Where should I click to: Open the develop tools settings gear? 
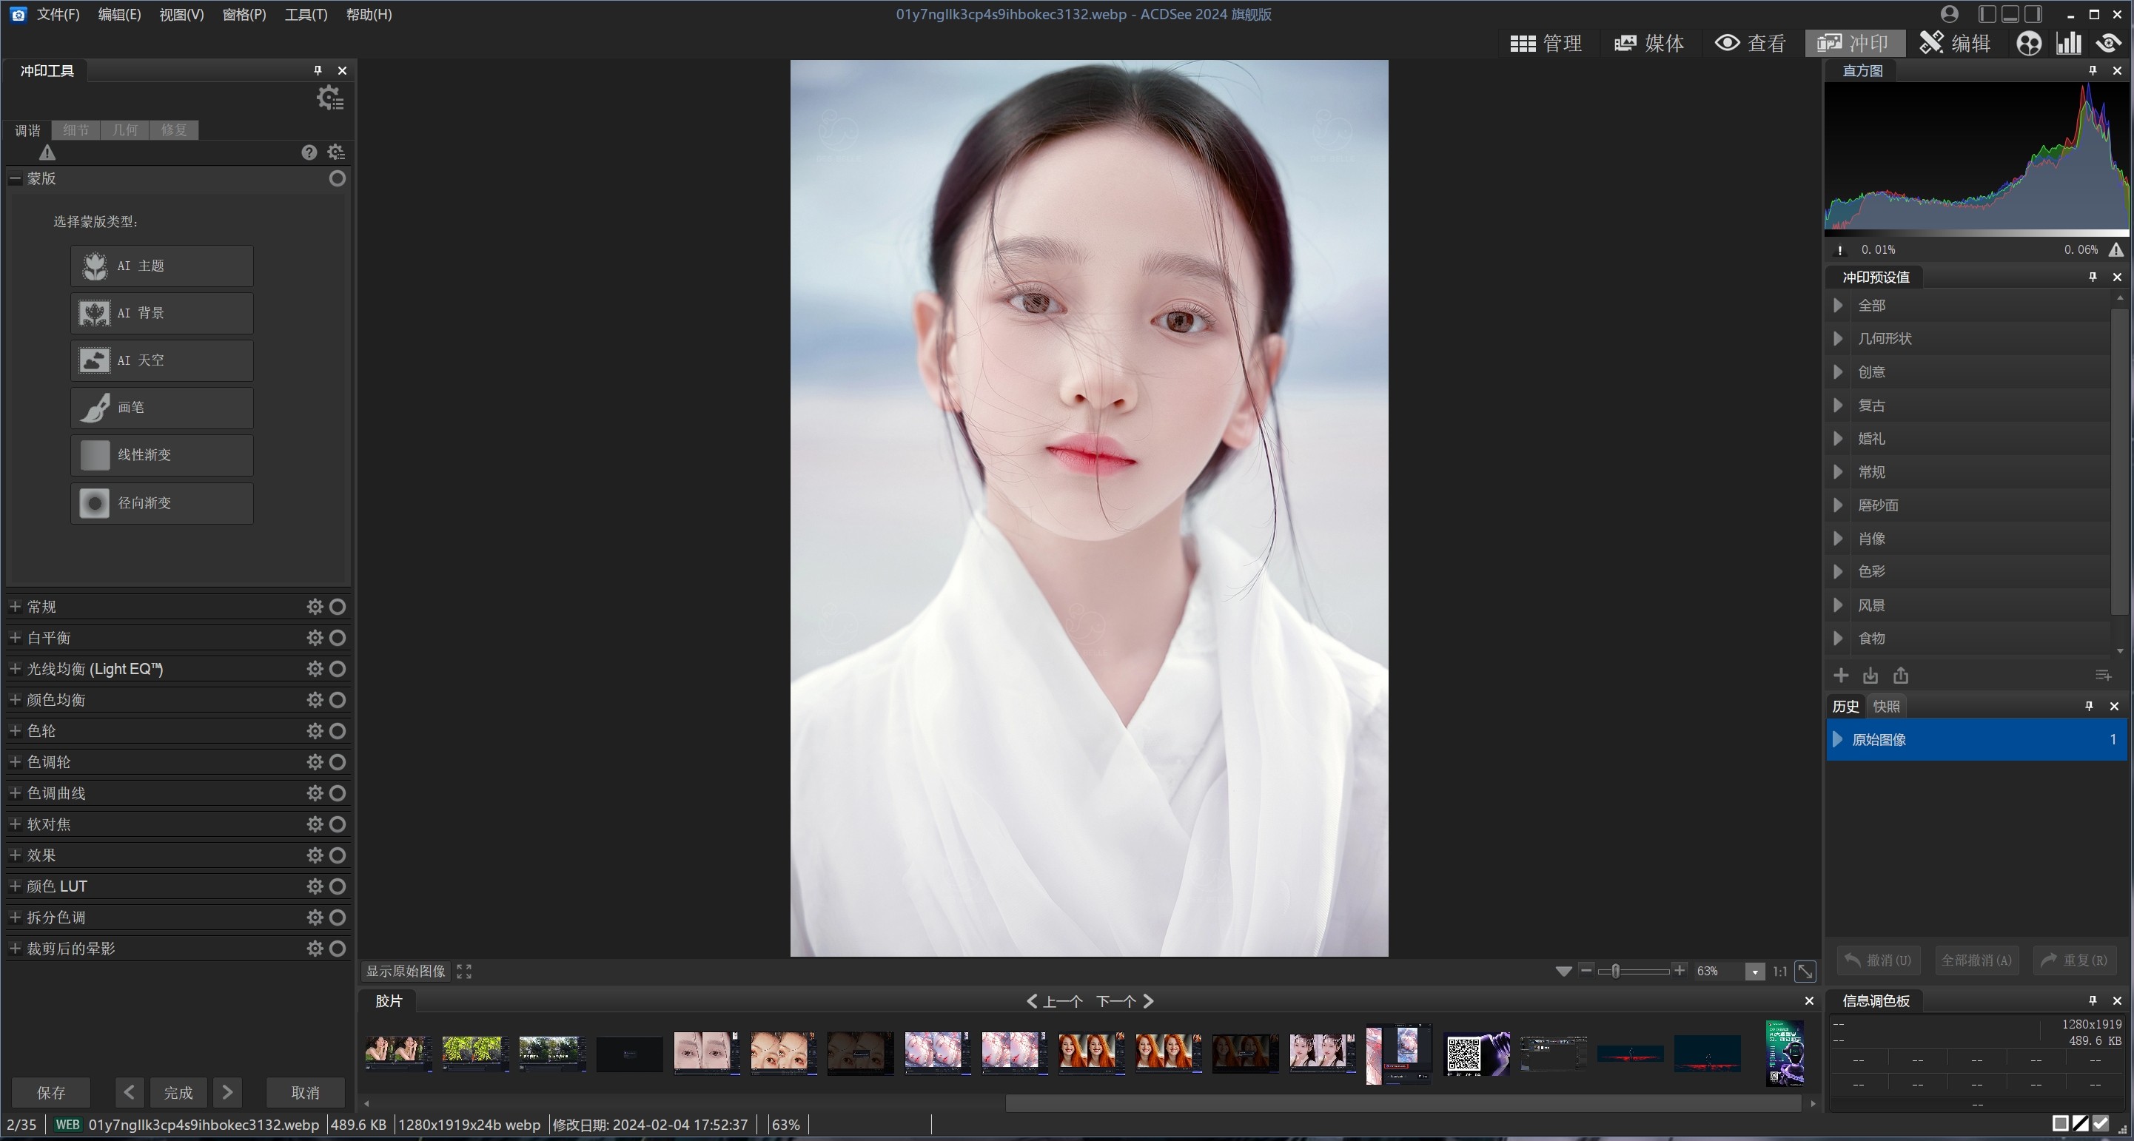[329, 98]
